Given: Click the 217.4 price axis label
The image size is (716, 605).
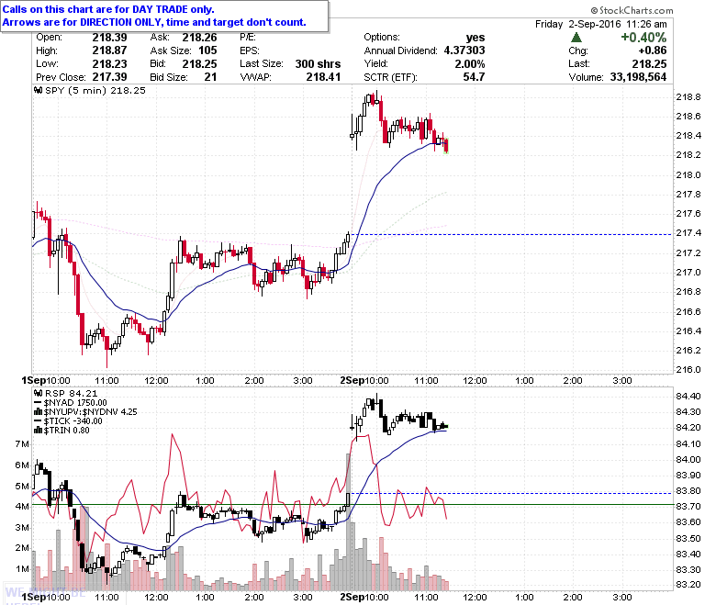Looking at the screenshot, I should (x=688, y=233).
